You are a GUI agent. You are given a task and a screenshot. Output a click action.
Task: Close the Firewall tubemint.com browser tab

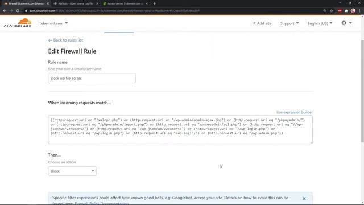click(x=48, y=3)
